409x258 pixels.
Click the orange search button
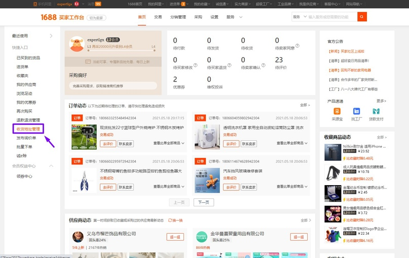[362, 17]
